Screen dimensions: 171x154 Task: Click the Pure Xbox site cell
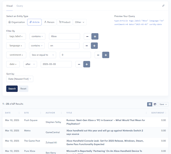[x=30, y=151]
